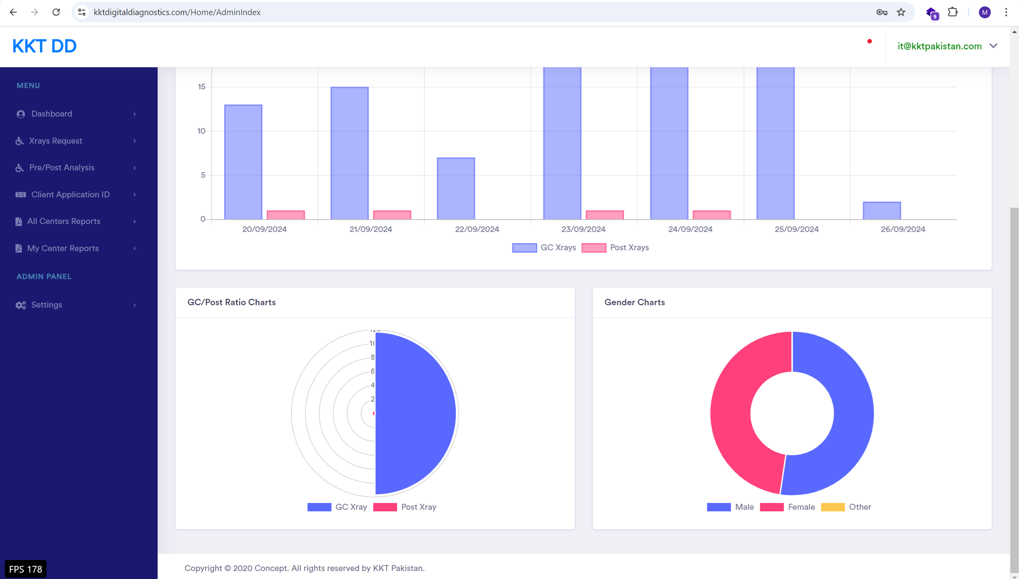This screenshot has width=1019, height=579.
Task: Click the page vertical scrollbar thumb
Action: [1014, 390]
